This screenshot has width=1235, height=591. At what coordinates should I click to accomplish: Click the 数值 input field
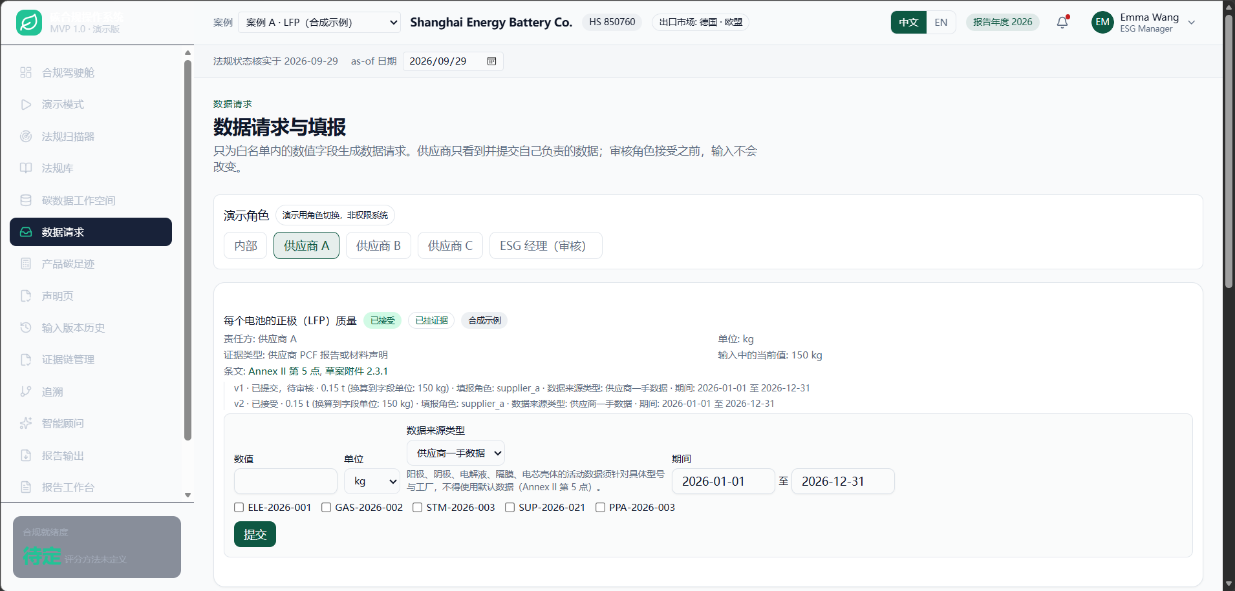pyautogui.click(x=286, y=481)
